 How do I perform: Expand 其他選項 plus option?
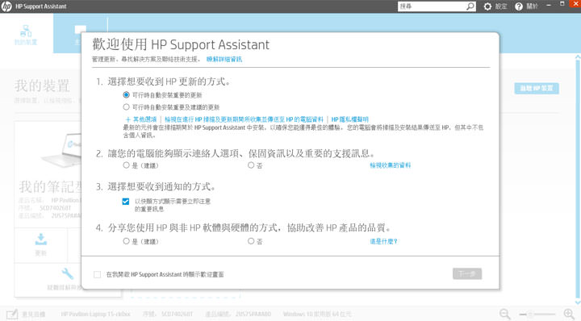coord(140,119)
